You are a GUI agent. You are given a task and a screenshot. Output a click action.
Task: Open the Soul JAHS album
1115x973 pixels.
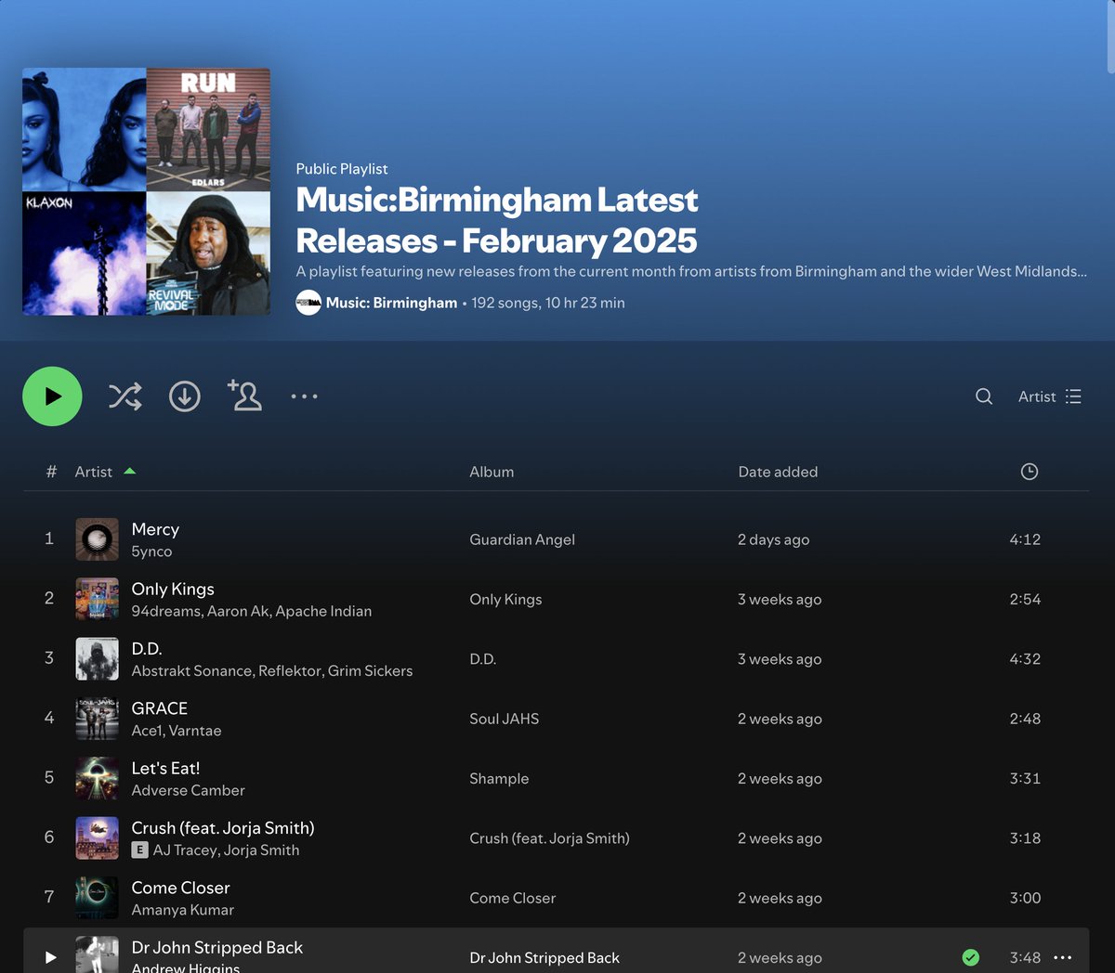tap(504, 719)
